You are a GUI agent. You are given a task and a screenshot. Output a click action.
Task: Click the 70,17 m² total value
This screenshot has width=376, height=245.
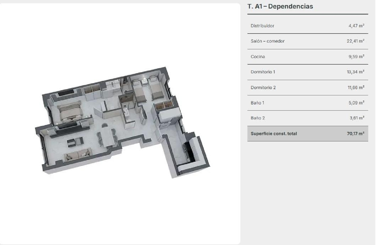click(x=355, y=134)
